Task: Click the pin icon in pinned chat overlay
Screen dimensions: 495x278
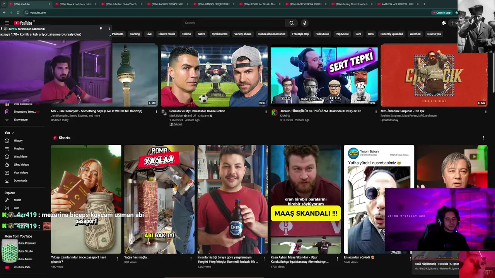Action: click(101, 29)
